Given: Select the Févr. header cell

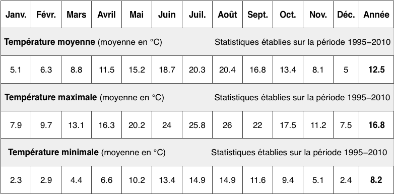Looking at the screenshot, I should (46, 14).
